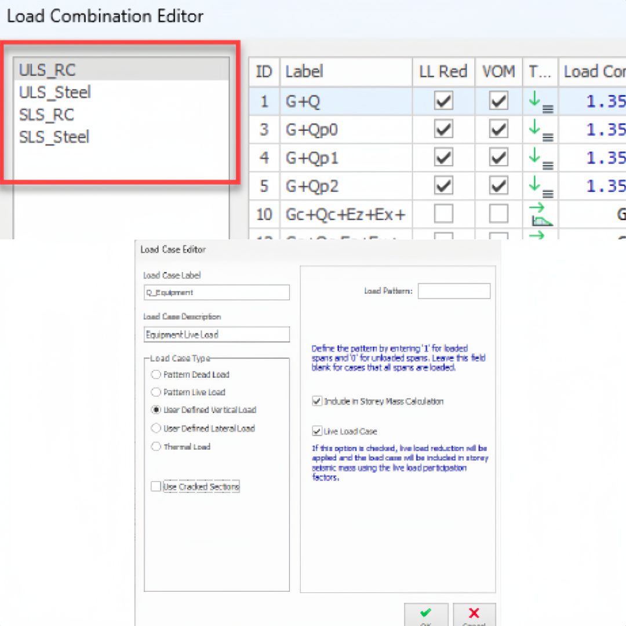Select the G+Q label cell

(x=345, y=101)
